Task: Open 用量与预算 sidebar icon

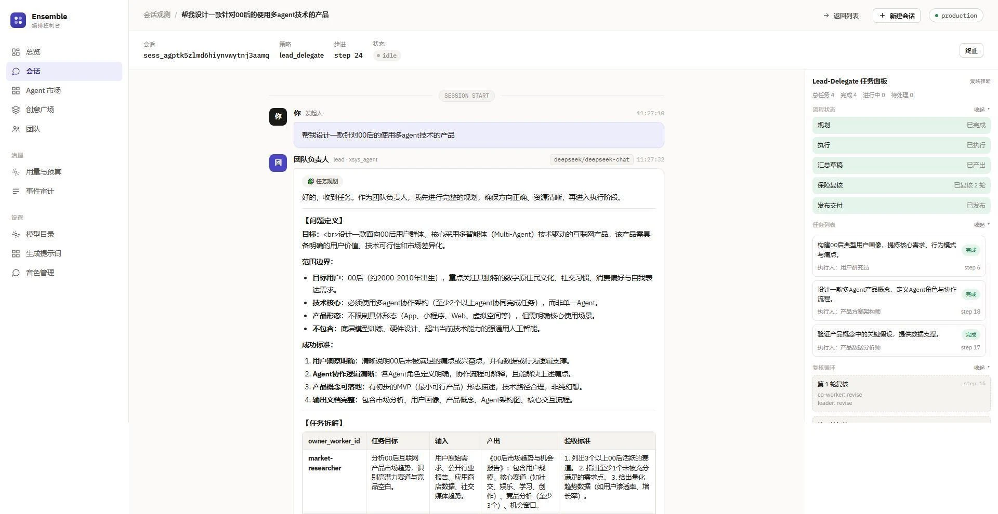Action: [x=16, y=172]
